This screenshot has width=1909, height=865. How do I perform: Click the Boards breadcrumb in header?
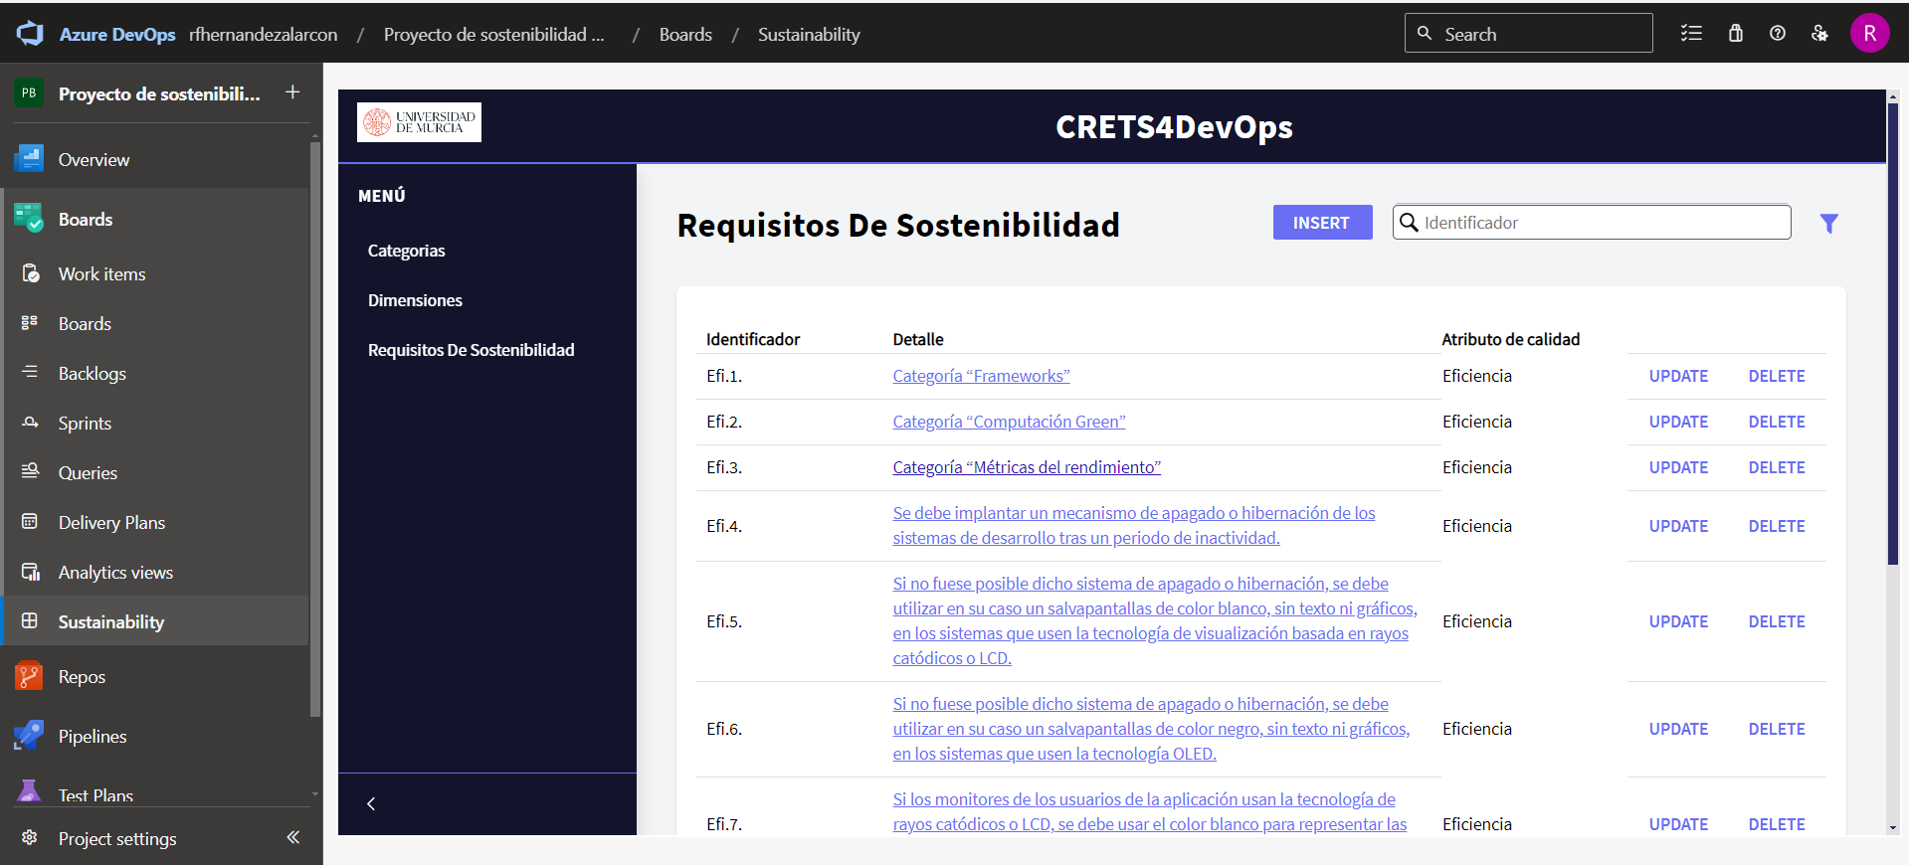coord(685,34)
